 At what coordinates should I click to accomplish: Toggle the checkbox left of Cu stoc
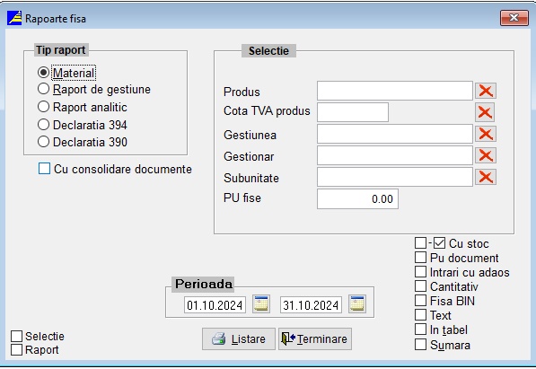pyautogui.click(x=420, y=243)
